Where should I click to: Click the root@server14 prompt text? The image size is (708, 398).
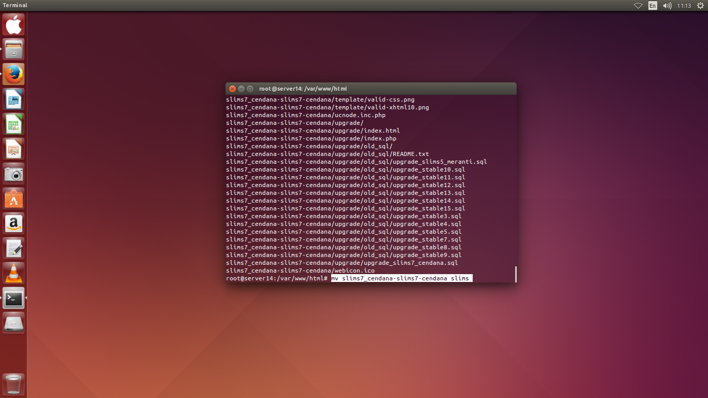277,278
